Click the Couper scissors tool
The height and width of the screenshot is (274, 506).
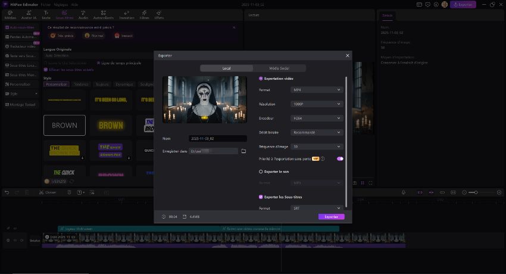point(48,192)
